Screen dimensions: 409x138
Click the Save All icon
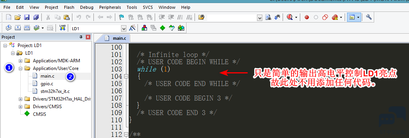(36, 18)
